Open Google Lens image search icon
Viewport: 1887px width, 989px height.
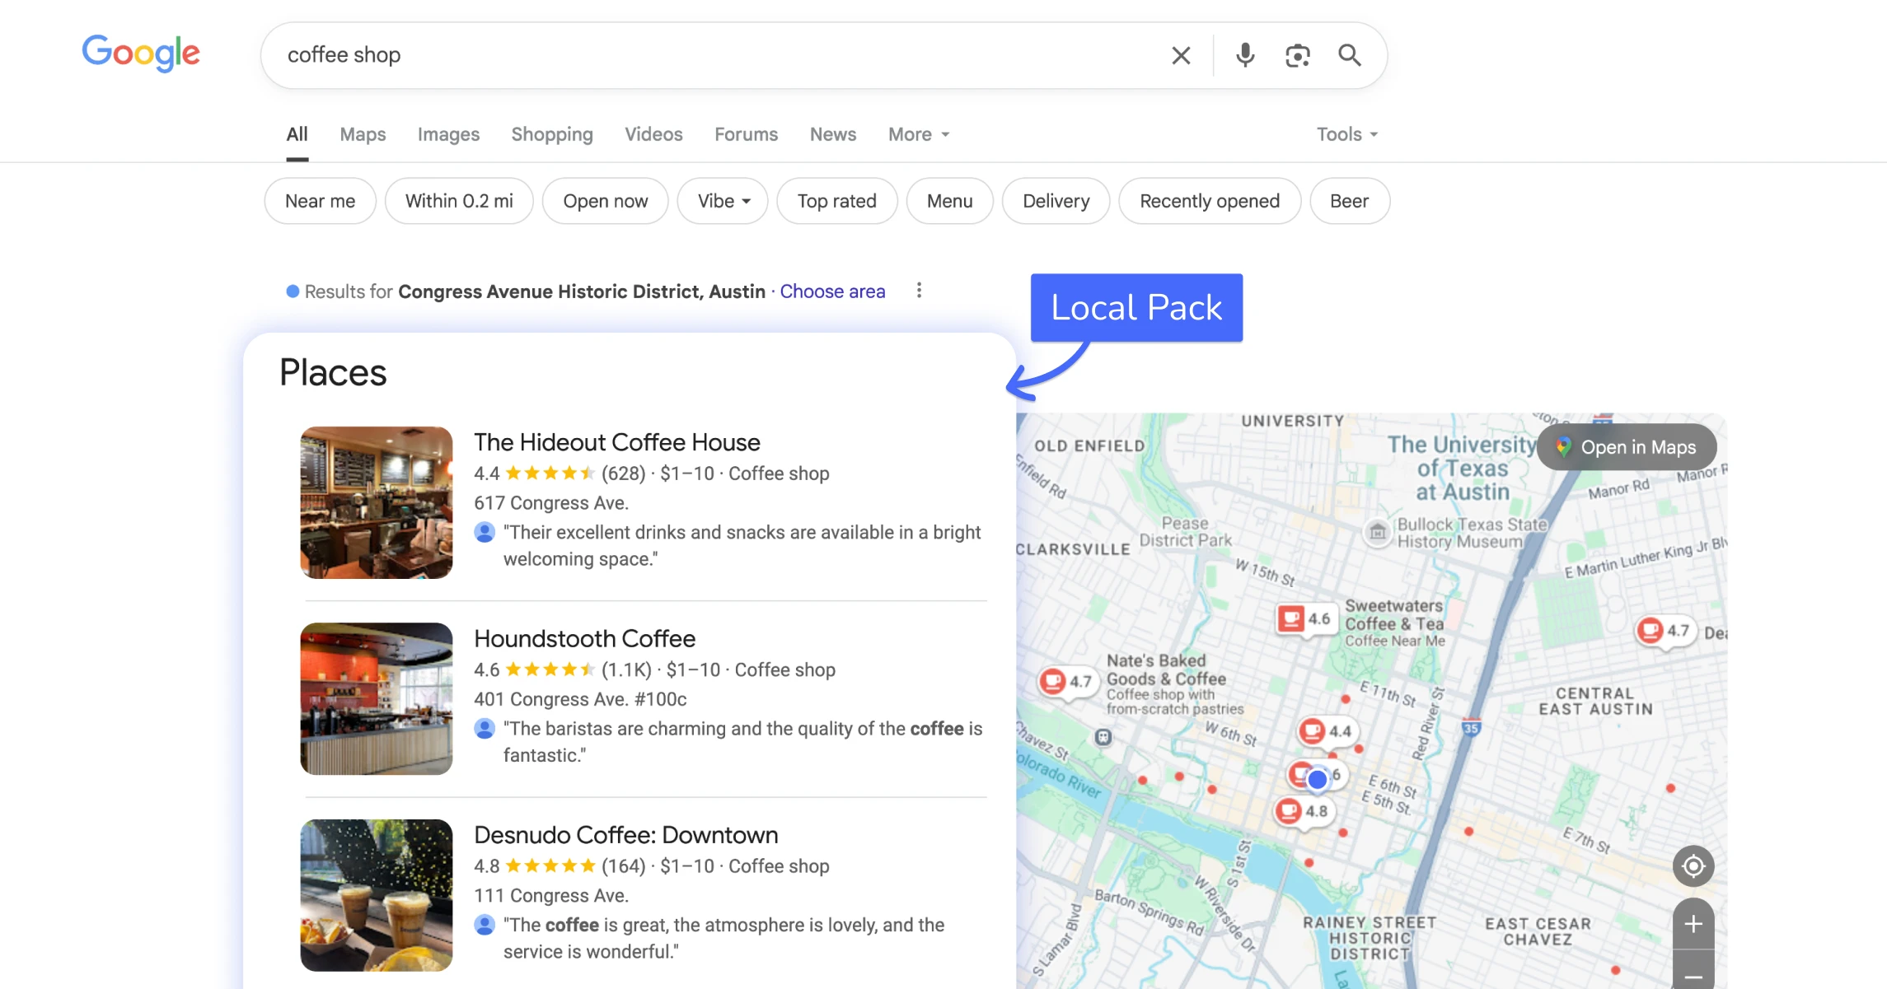(x=1297, y=55)
